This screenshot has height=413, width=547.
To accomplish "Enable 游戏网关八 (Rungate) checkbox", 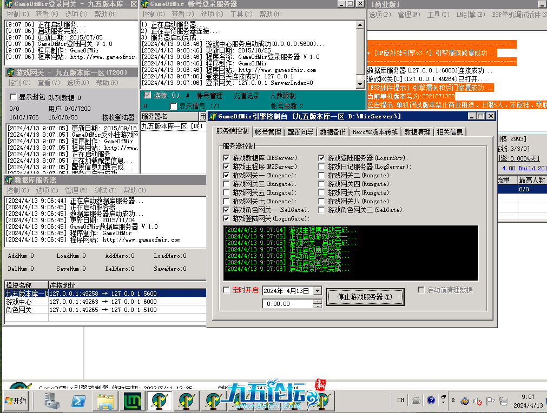I will [x=321, y=202].
